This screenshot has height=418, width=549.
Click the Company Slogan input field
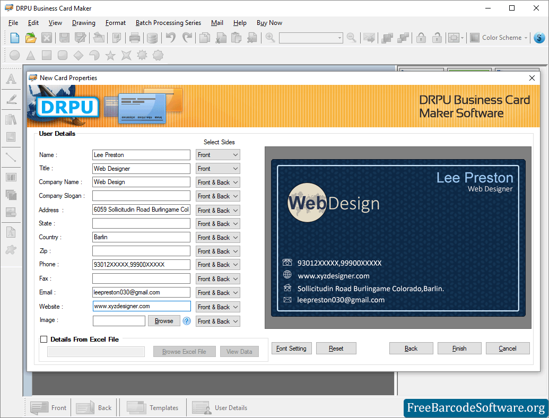(141, 196)
